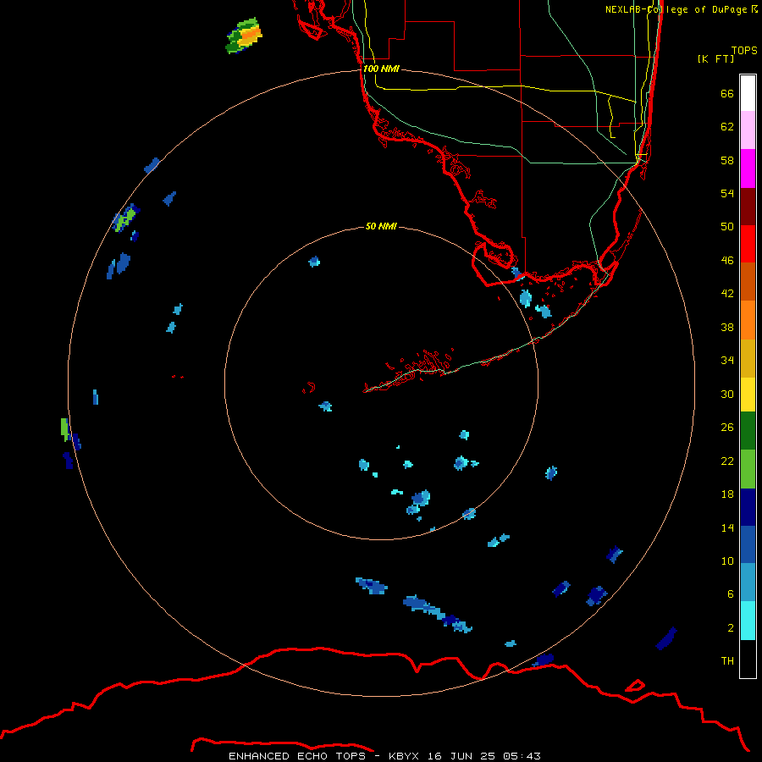Click the navy blue legend swatch
Image resolution: width=762 pixels, height=762 pixels.
(x=748, y=507)
